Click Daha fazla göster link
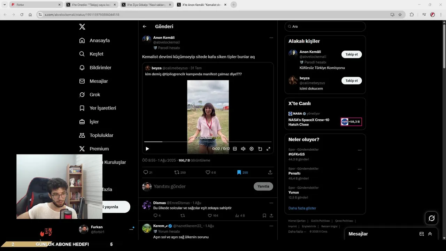 point(302,208)
